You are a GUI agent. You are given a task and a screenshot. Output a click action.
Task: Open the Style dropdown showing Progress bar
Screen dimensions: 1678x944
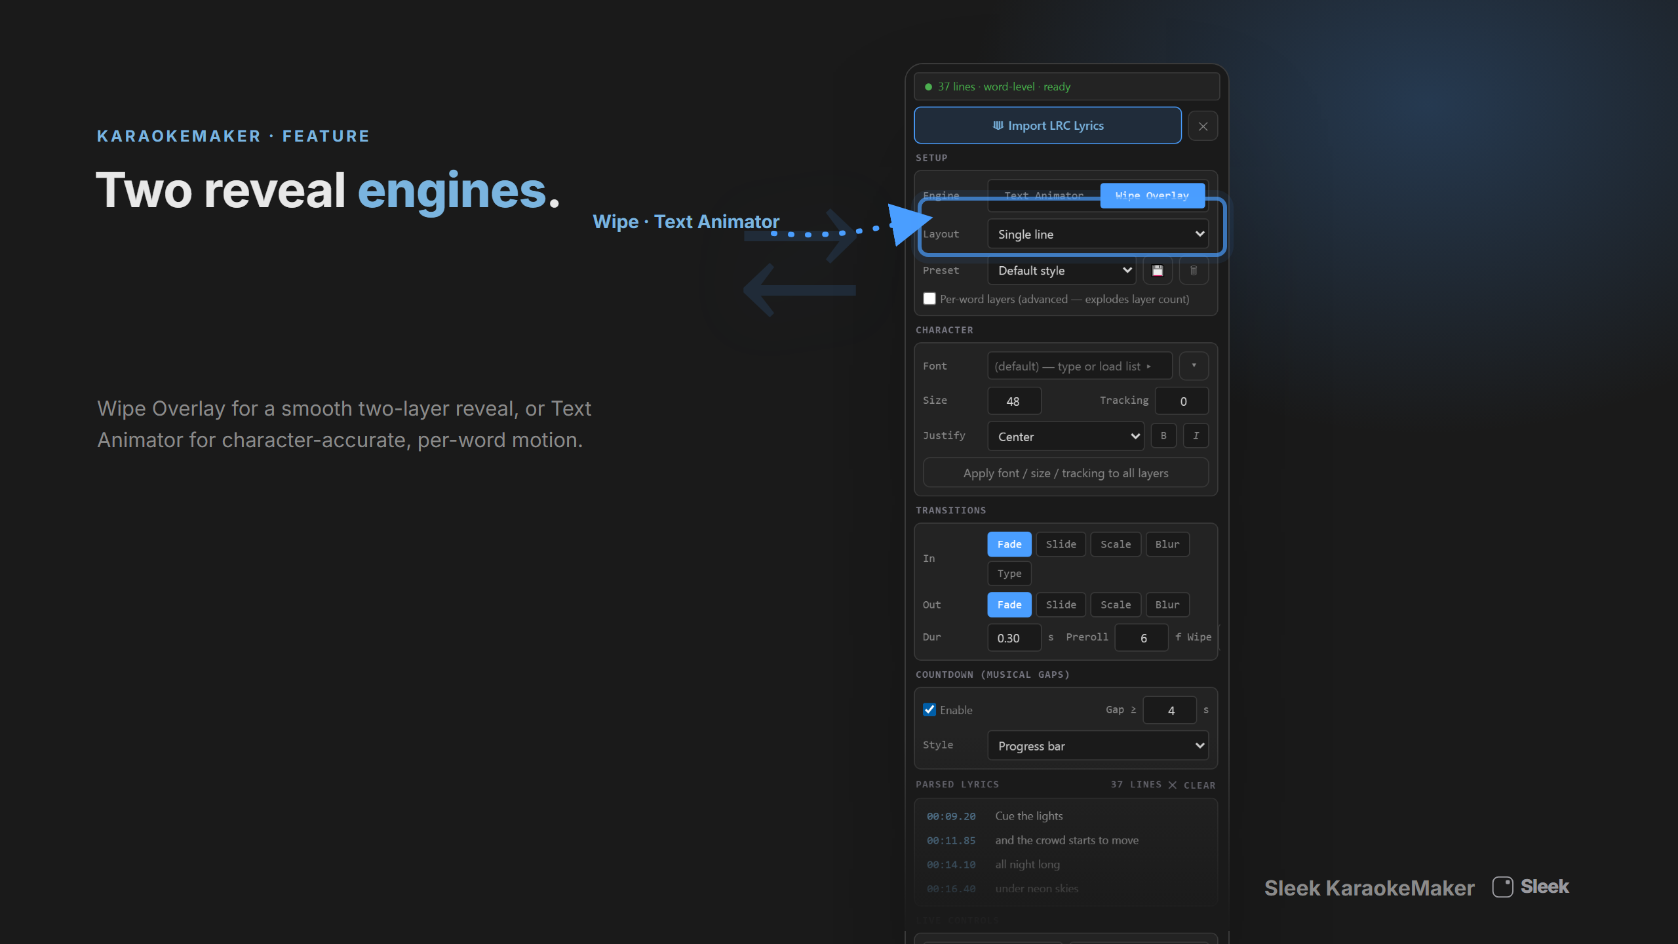click(1098, 745)
